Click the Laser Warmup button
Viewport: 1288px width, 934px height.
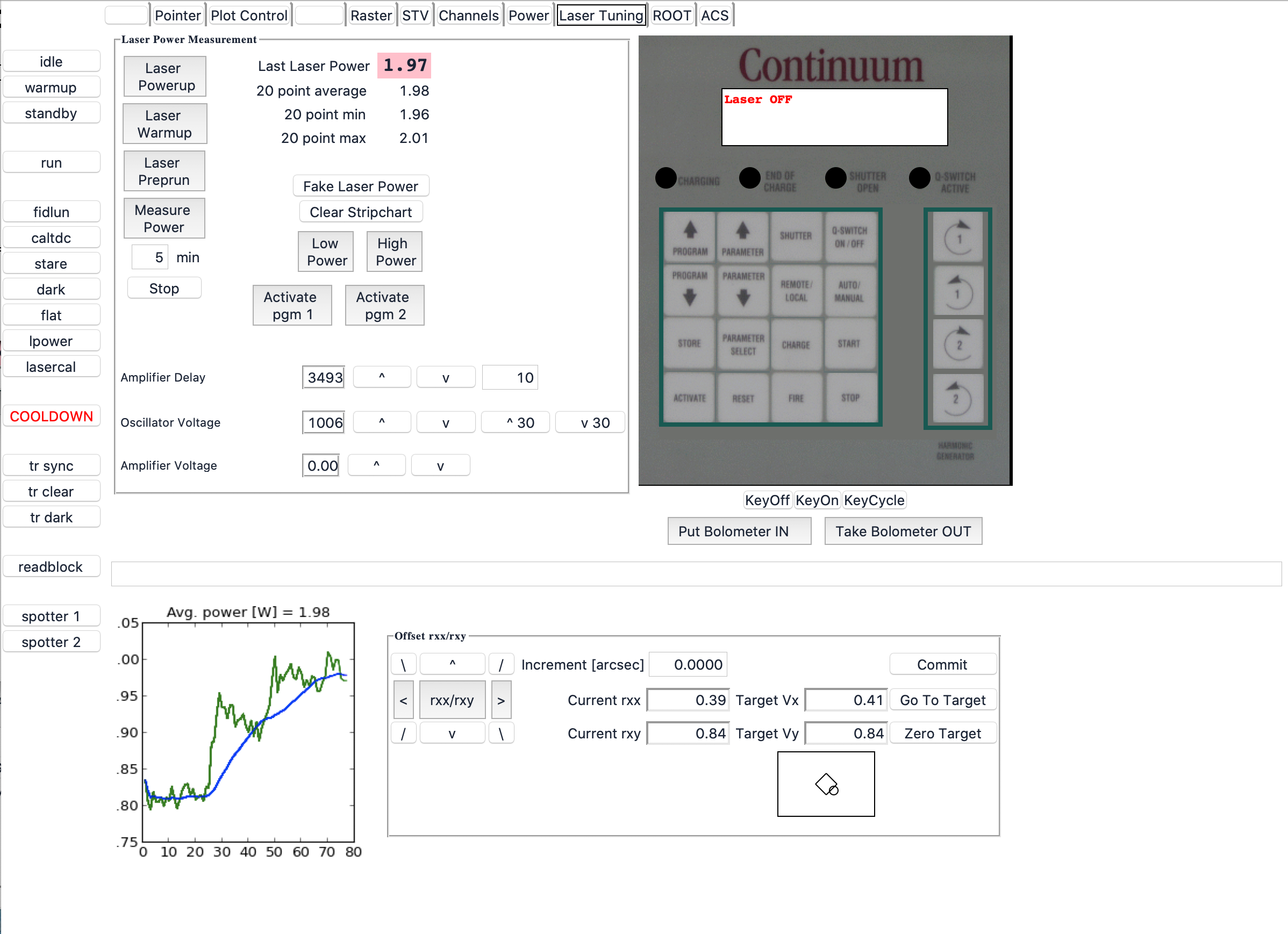(x=165, y=124)
